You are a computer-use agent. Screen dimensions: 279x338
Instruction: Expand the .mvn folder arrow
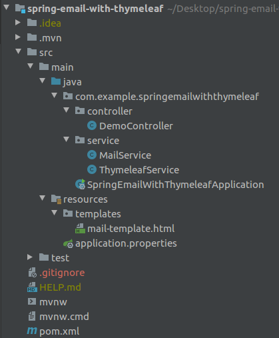(18, 37)
